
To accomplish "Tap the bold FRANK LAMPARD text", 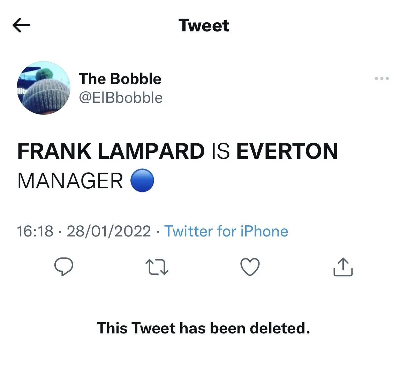I will pos(111,151).
